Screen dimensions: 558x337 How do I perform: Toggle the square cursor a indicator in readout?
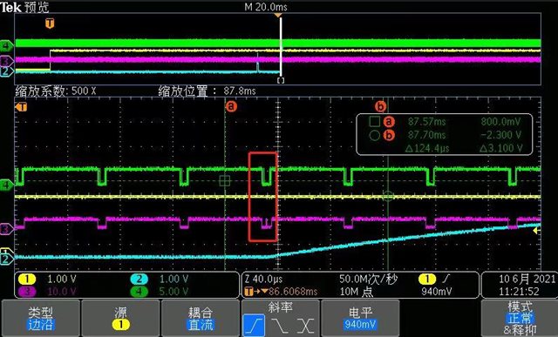pos(374,122)
